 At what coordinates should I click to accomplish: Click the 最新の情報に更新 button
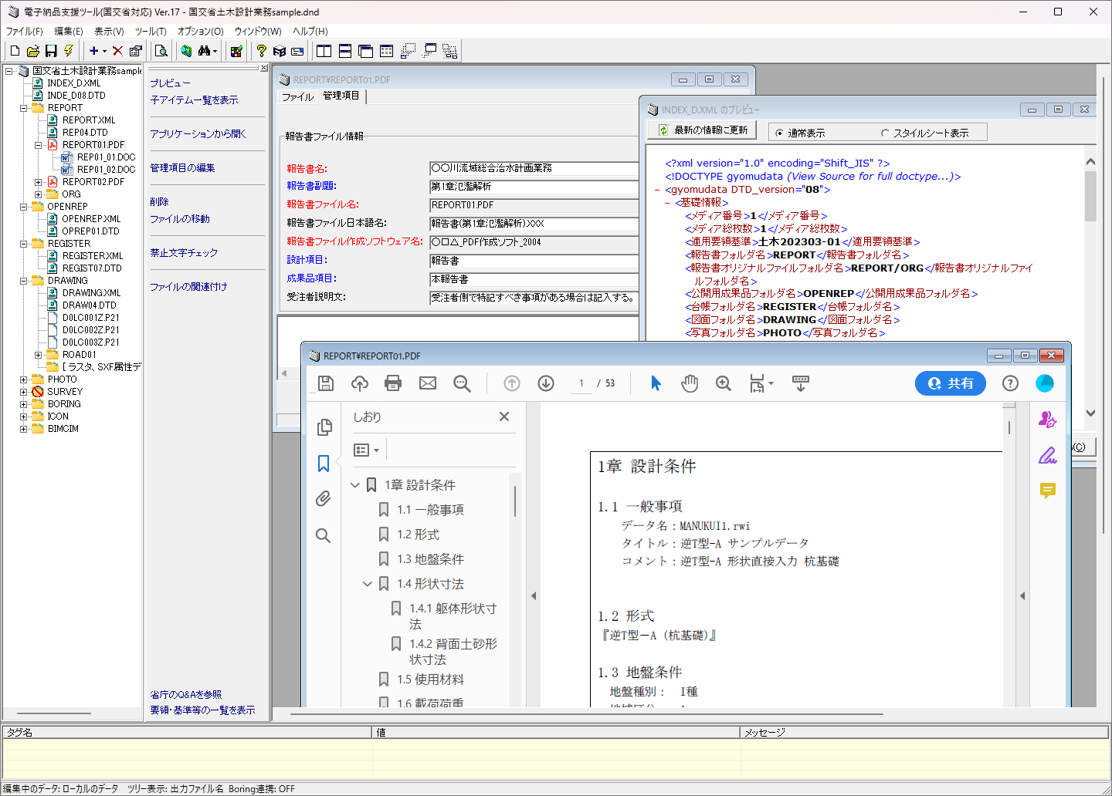tap(702, 130)
